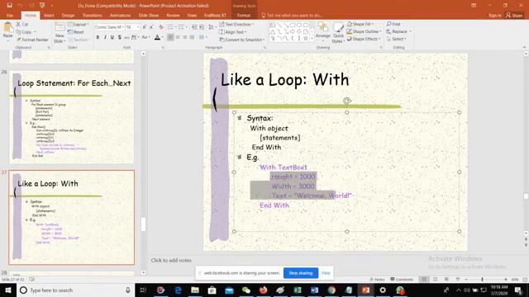
Task: Center-align the paragraph text
Action: (178, 37)
